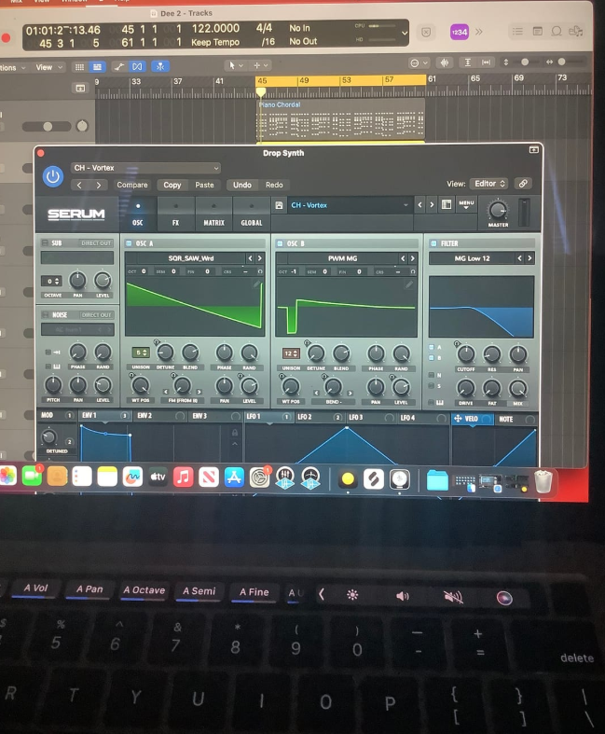Select the NOTE tab
The width and height of the screenshot is (605, 734).
516,419
